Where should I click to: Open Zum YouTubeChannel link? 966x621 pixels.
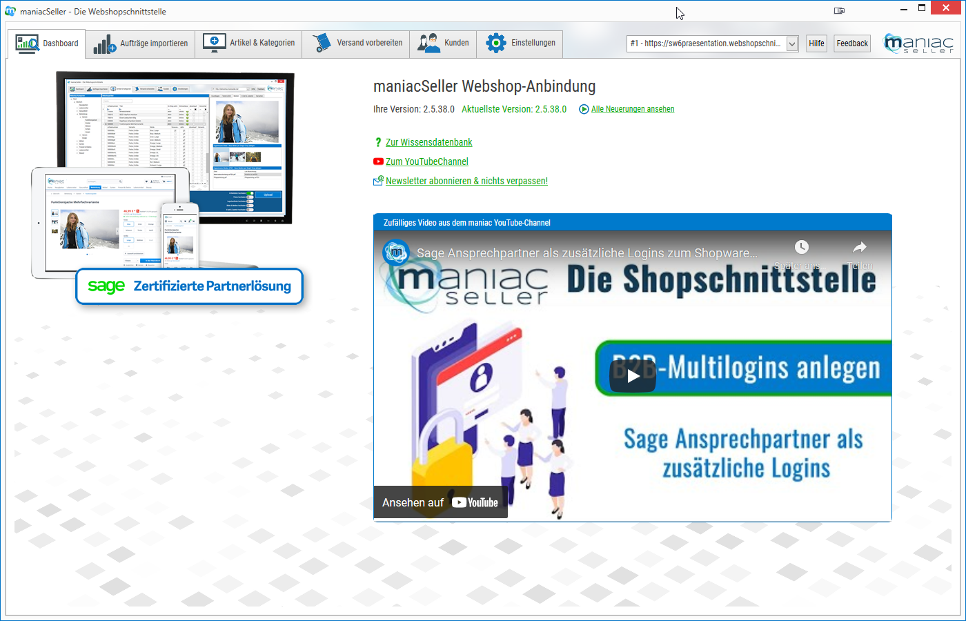coord(426,161)
